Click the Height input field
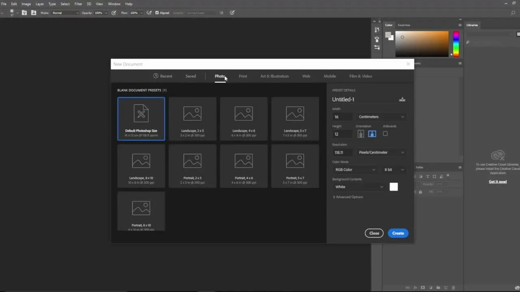The width and height of the screenshot is (520, 292). click(x=342, y=134)
